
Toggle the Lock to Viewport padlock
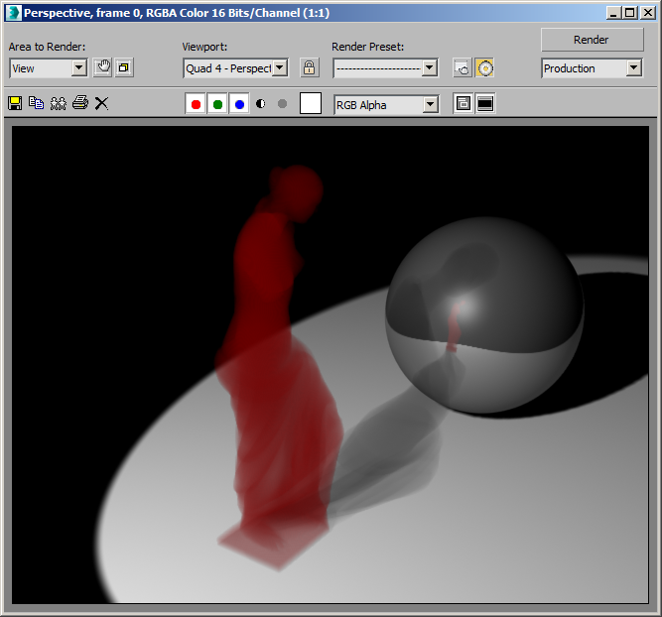[309, 67]
